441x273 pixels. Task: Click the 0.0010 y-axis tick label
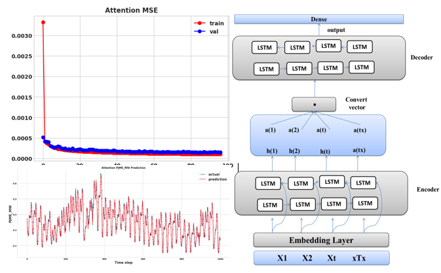tap(22, 118)
